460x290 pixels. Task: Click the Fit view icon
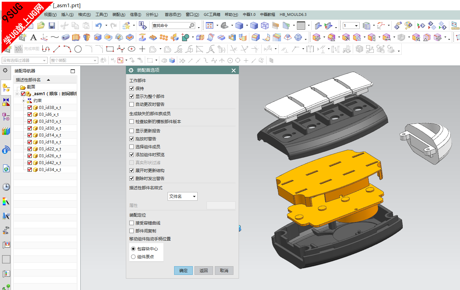coord(209,25)
